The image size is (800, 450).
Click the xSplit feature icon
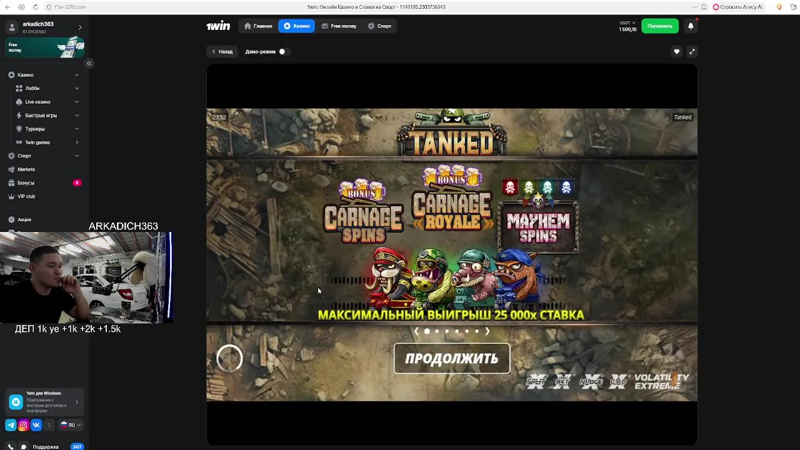click(537, 381)
